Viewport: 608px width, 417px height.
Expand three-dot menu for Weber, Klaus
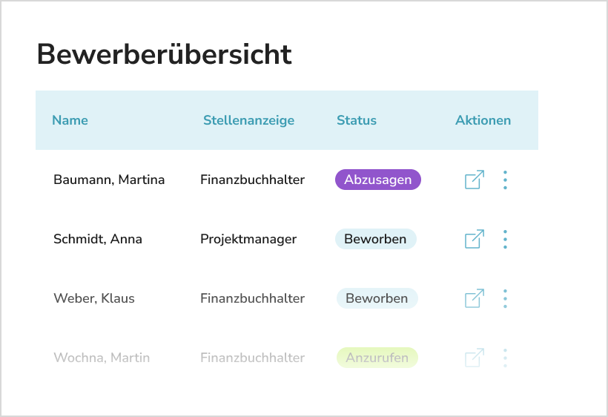505,299
